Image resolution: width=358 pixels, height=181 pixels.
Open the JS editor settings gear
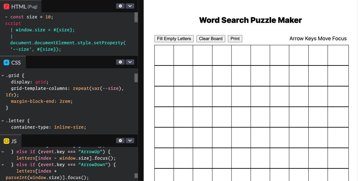point(121,140)
